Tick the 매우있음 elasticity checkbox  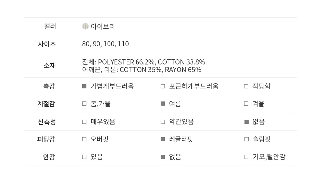84,122
